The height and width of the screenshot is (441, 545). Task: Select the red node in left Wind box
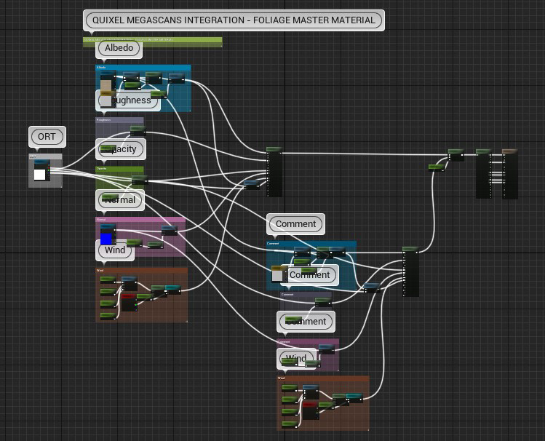point(129,303)
